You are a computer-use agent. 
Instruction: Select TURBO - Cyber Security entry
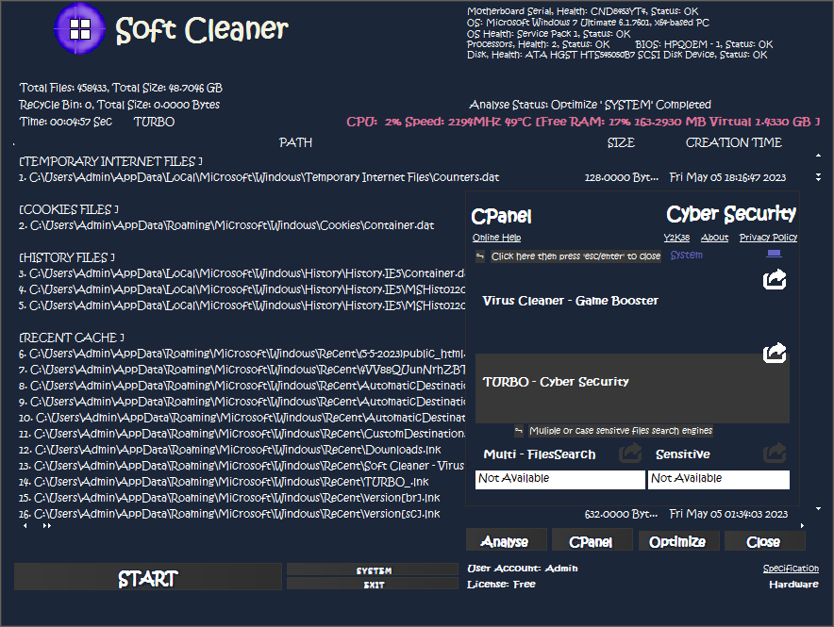click(x=632, y=388)
